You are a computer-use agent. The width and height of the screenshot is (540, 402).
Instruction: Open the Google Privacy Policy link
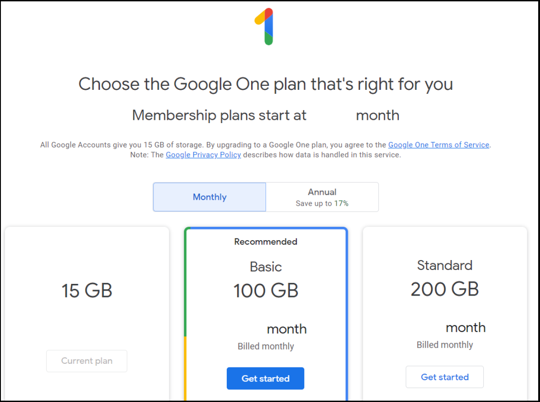[x=203, y=155]
